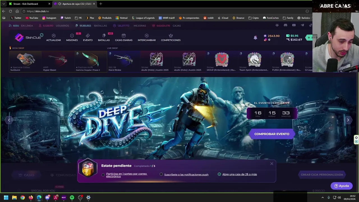The image size is (359, 202).
Task: Open Twitter bookmark
Action: 16,18
